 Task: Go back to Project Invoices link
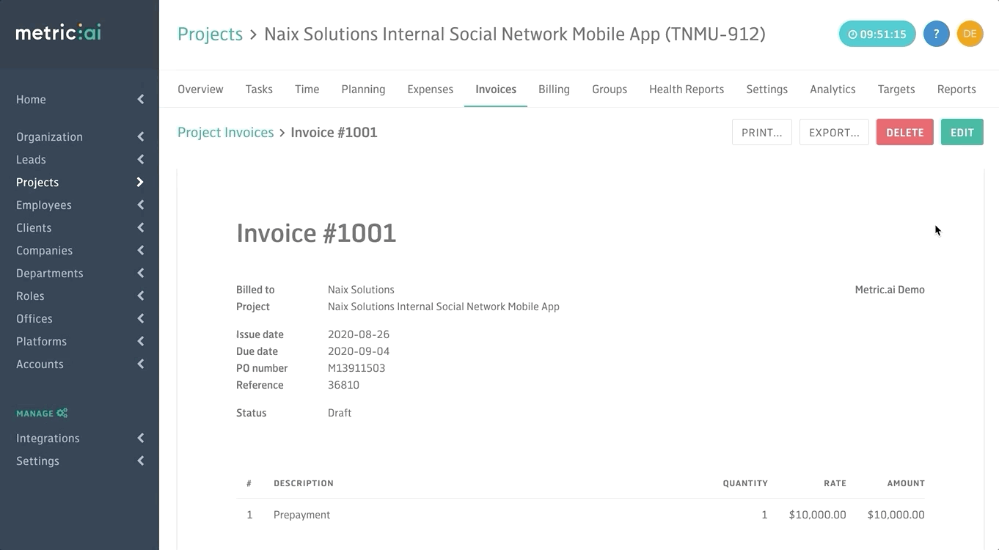tap(225, 132)
